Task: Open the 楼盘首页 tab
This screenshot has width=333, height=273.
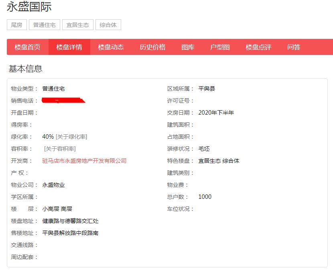Action: point(28,47)
